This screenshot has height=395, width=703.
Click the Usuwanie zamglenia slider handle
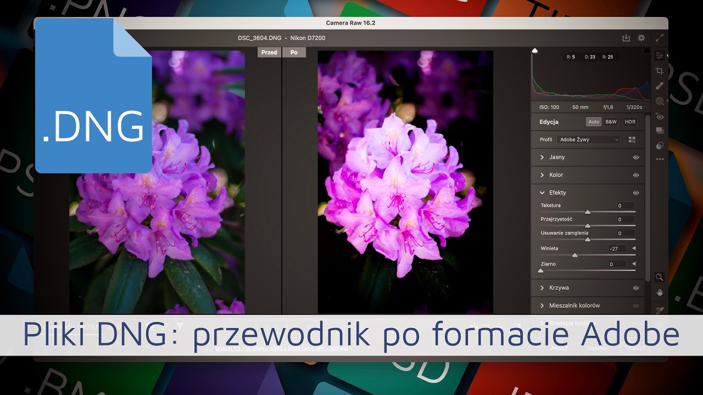[x=588, y=239]
